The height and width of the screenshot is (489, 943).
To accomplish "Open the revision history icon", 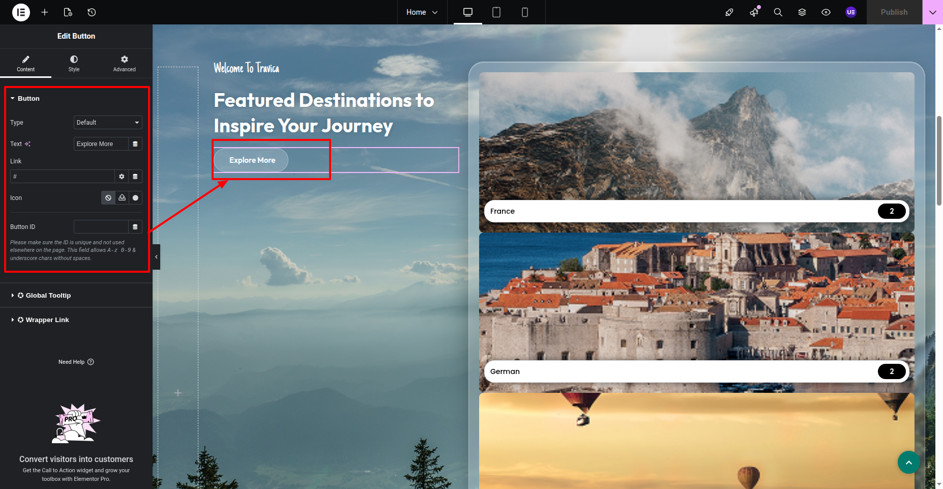I will click(92, 12).
